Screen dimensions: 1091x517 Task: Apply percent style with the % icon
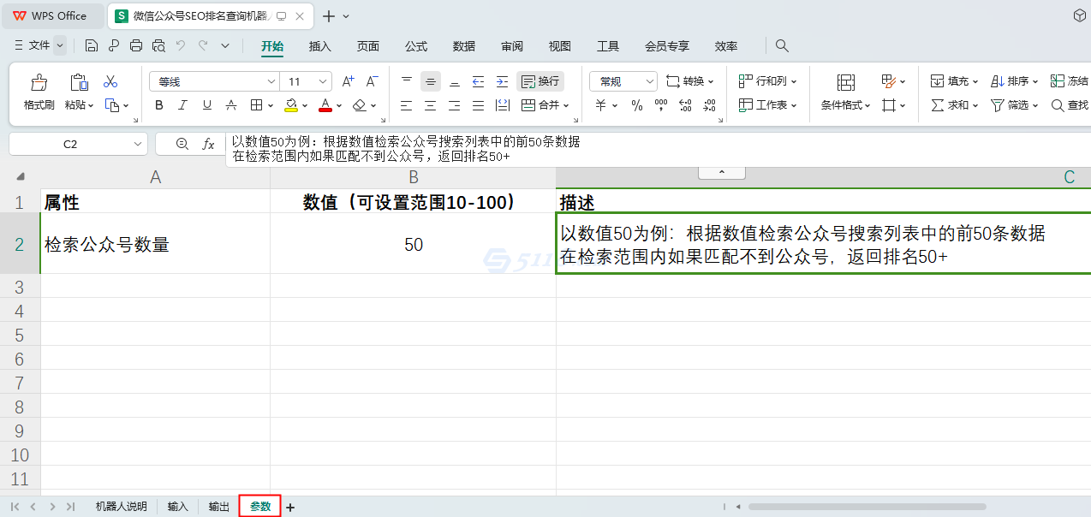635,104
